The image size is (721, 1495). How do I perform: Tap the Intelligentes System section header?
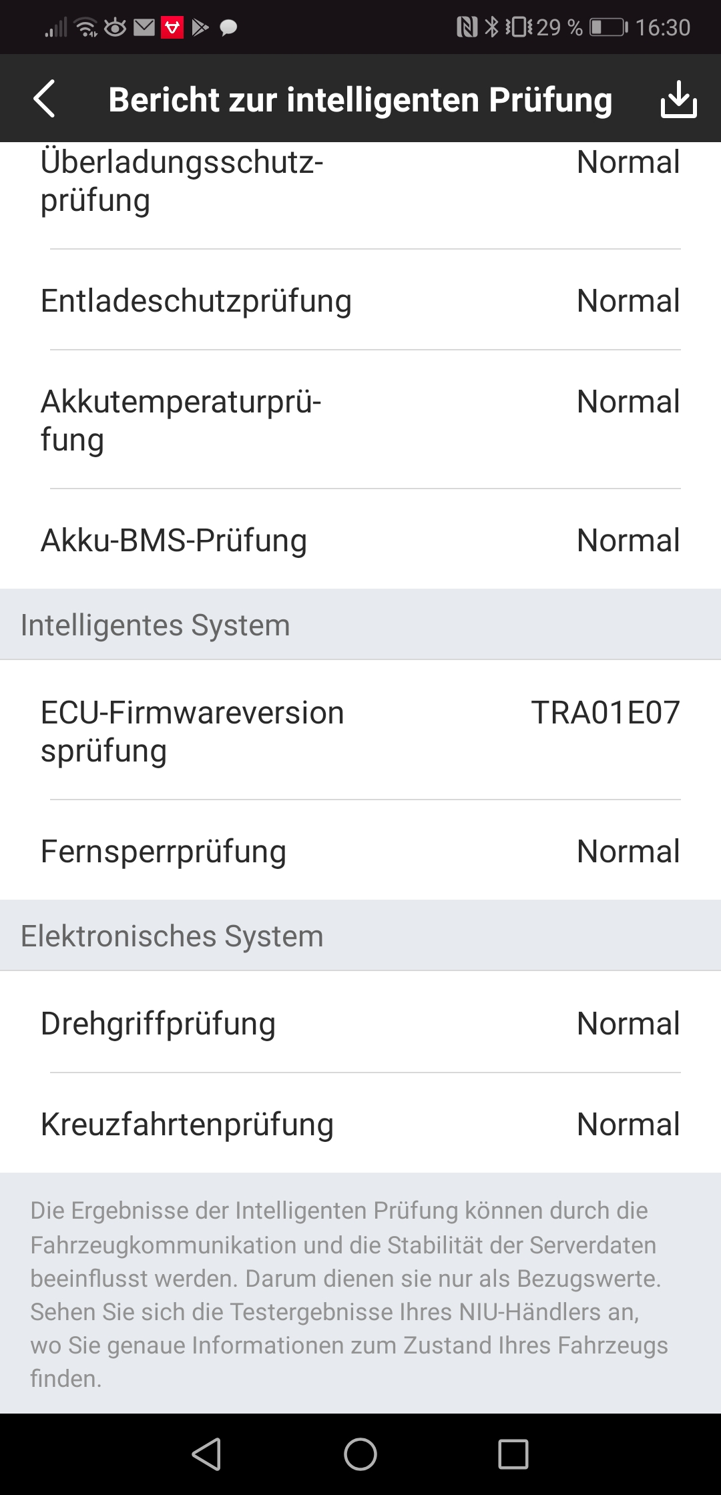[x=156, y=625]
